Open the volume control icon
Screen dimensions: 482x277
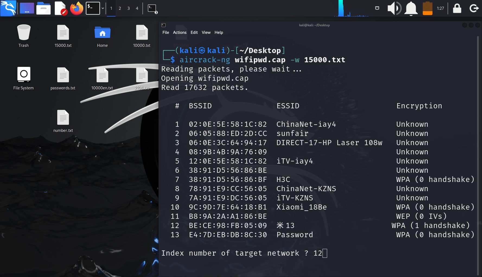pyautogui.click(x=394, y=8)
